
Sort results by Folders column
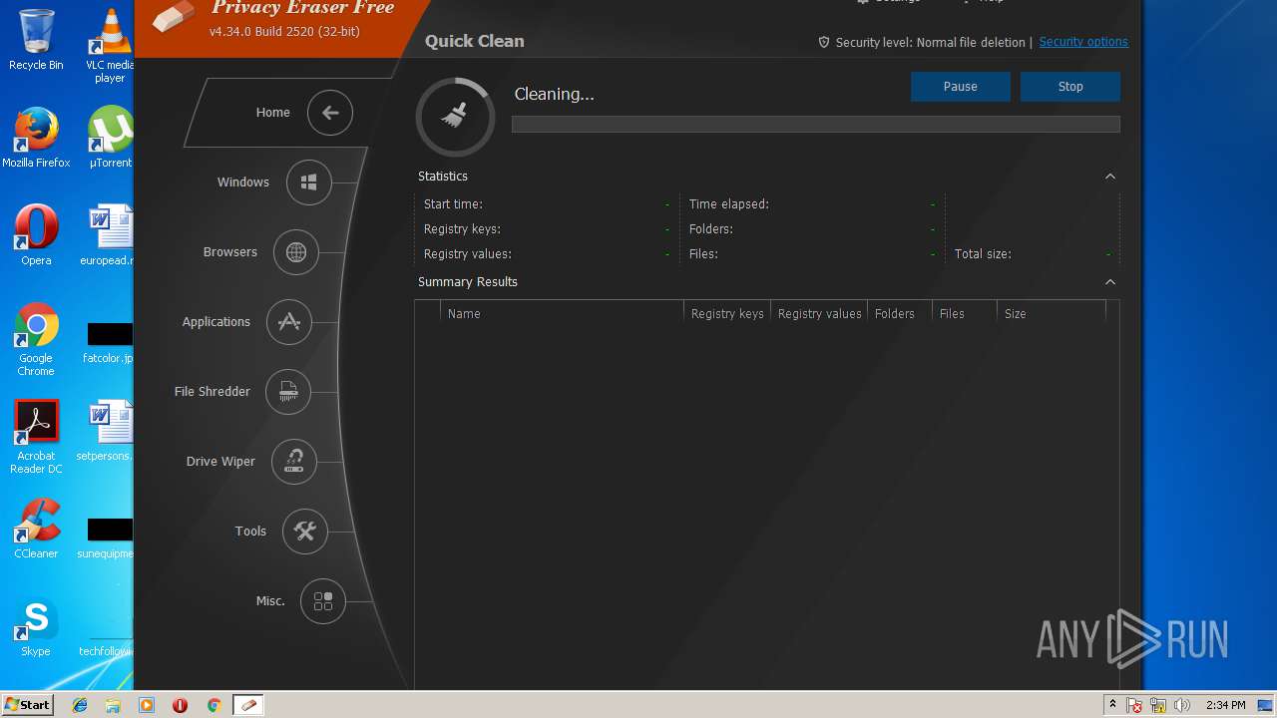pyautogui.click(x=899, y=313)
